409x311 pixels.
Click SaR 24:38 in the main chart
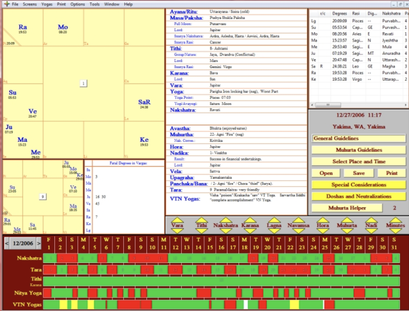pos(144,104)
